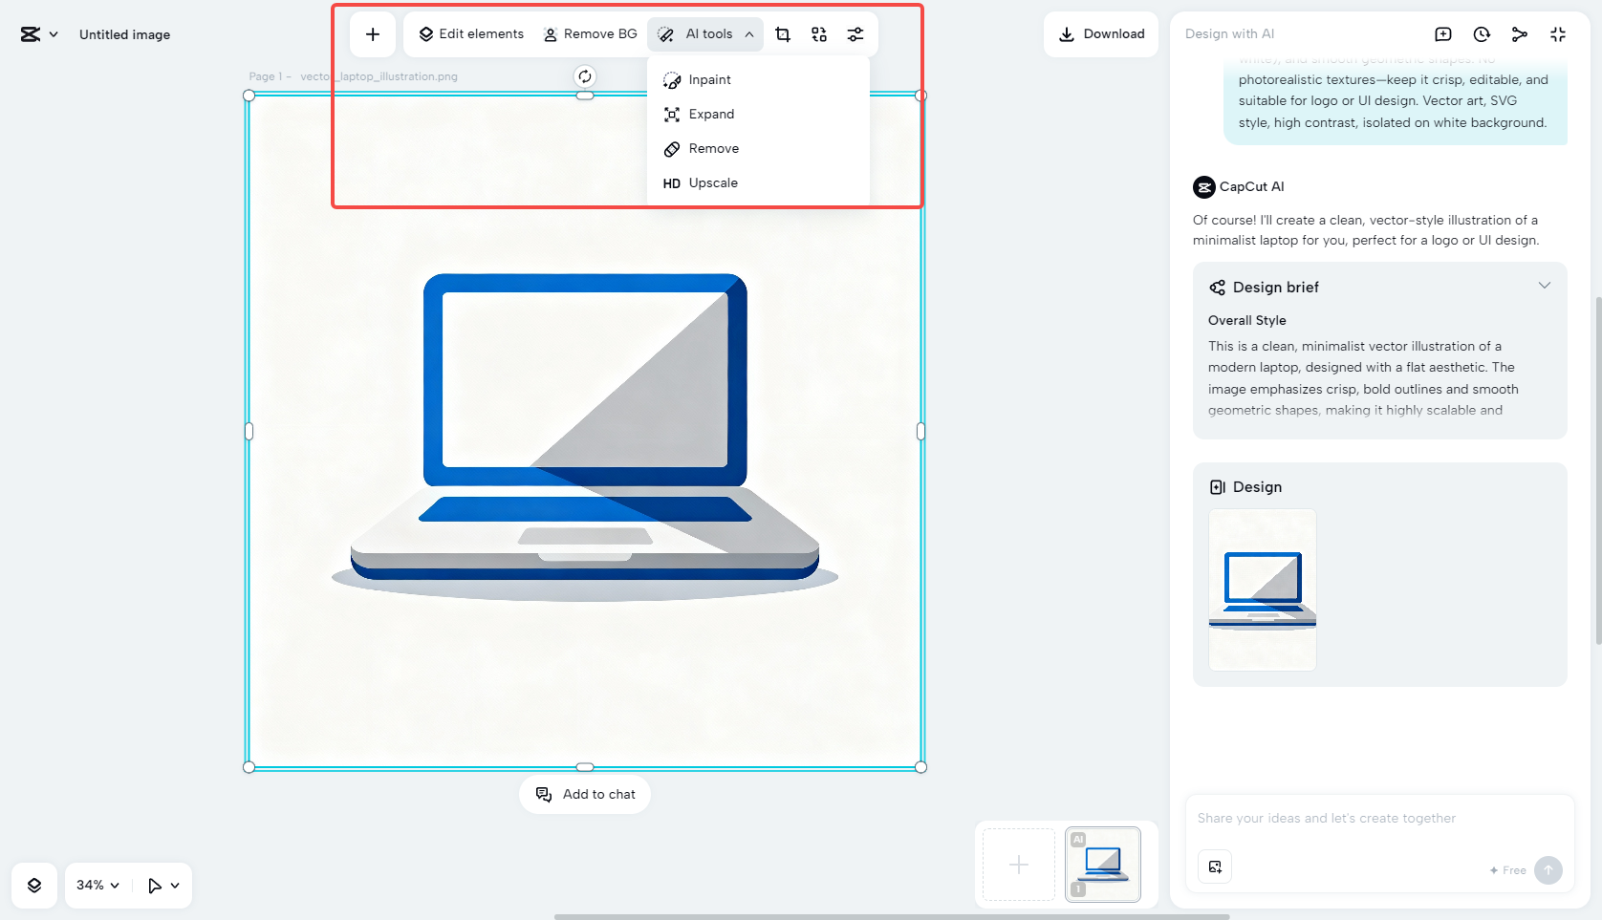Open the chat history

(x=1481, y=33)
